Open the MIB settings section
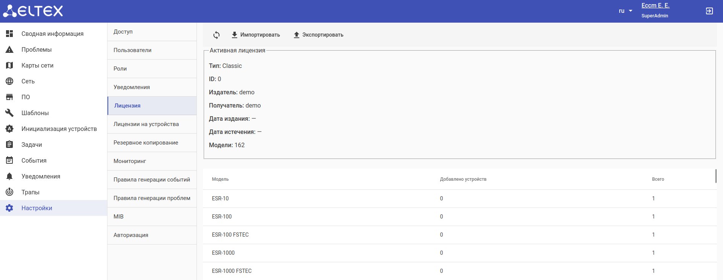 coord(118,217)
